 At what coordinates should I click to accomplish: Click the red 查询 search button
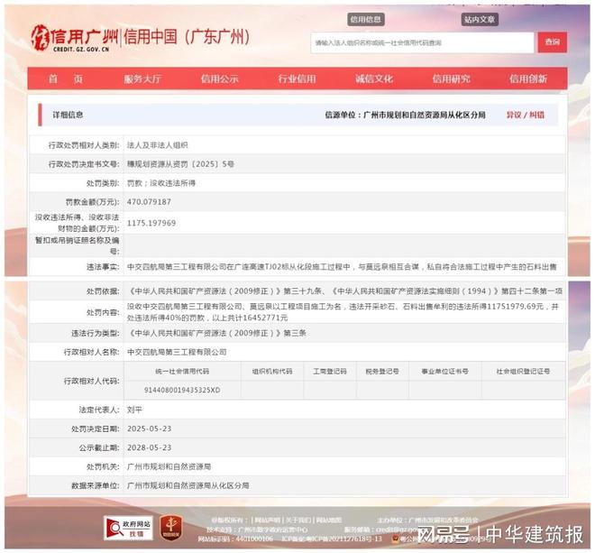click(552, 42)
